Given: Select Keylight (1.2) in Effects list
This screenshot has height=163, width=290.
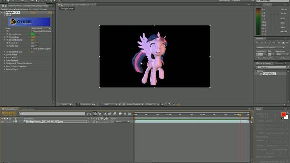Looking at the screenshot, I should pos(270,74).
